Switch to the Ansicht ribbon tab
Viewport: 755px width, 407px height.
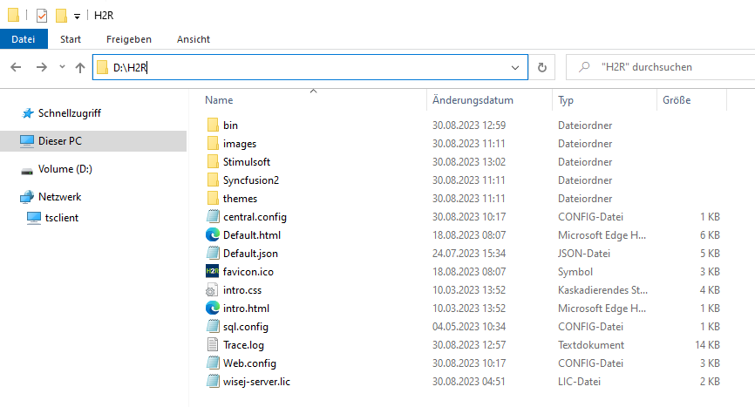pos(193,39)
